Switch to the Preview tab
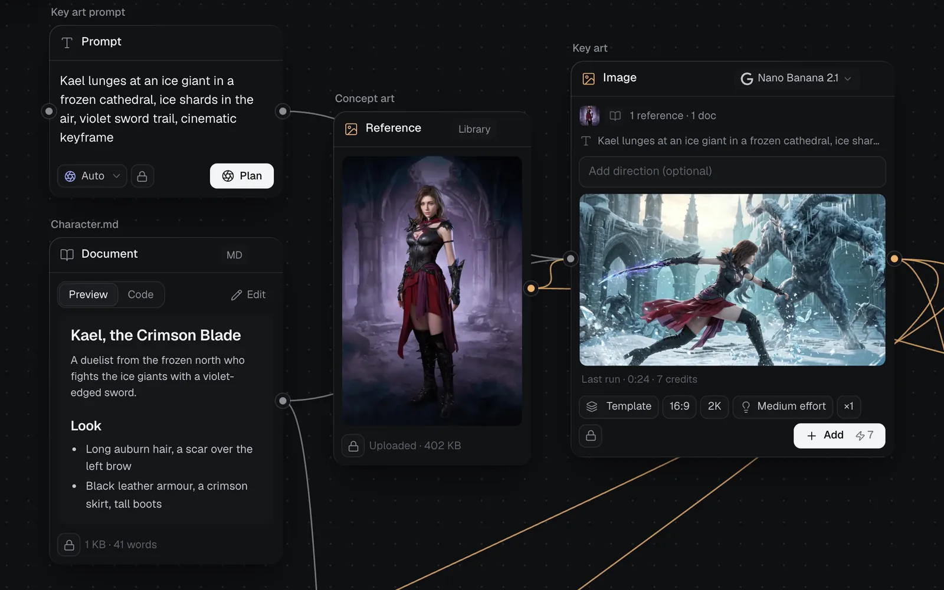 click(x=88, y=294)
